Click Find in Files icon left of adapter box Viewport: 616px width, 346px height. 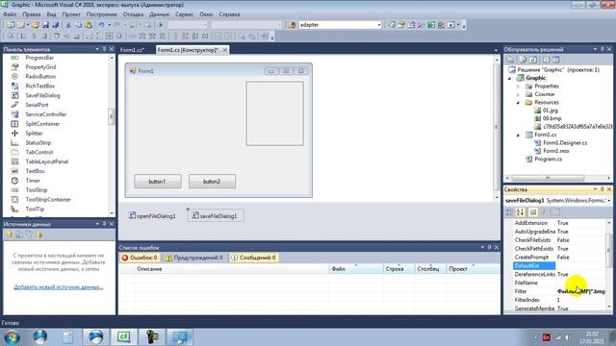tap(292, 25)
